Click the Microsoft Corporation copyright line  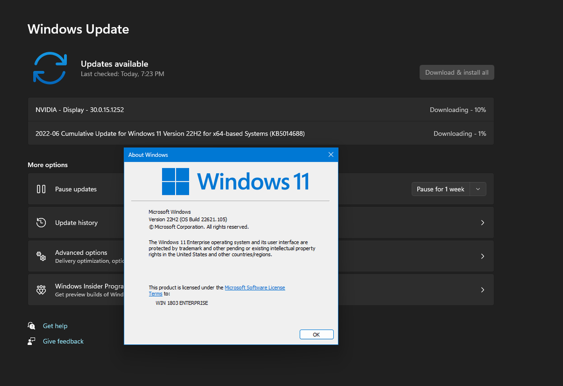pyautogui.click(x=199, y=227)
